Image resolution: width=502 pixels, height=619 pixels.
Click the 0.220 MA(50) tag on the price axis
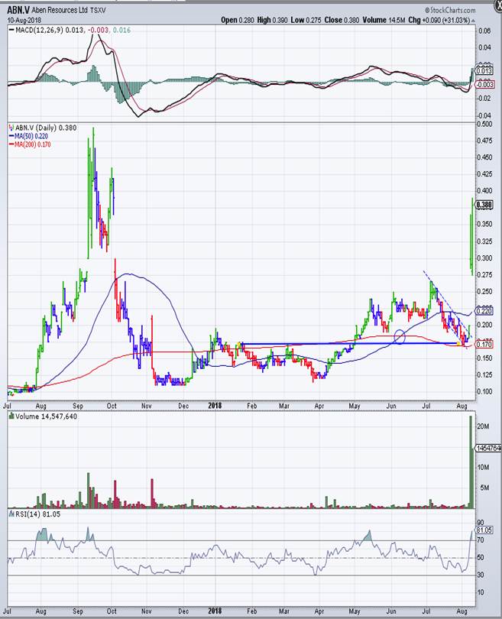coord(484,311)
